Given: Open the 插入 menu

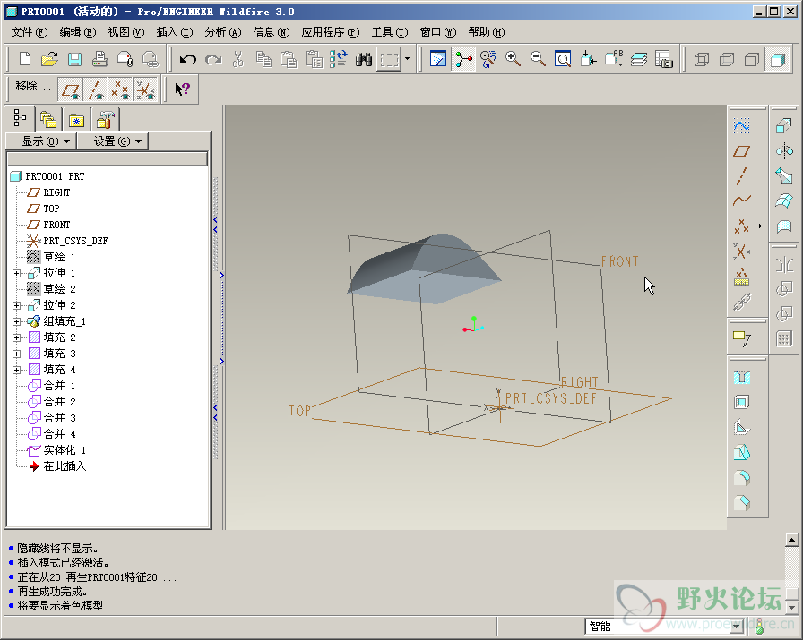Looking at the screenshot, I should 174,32.
